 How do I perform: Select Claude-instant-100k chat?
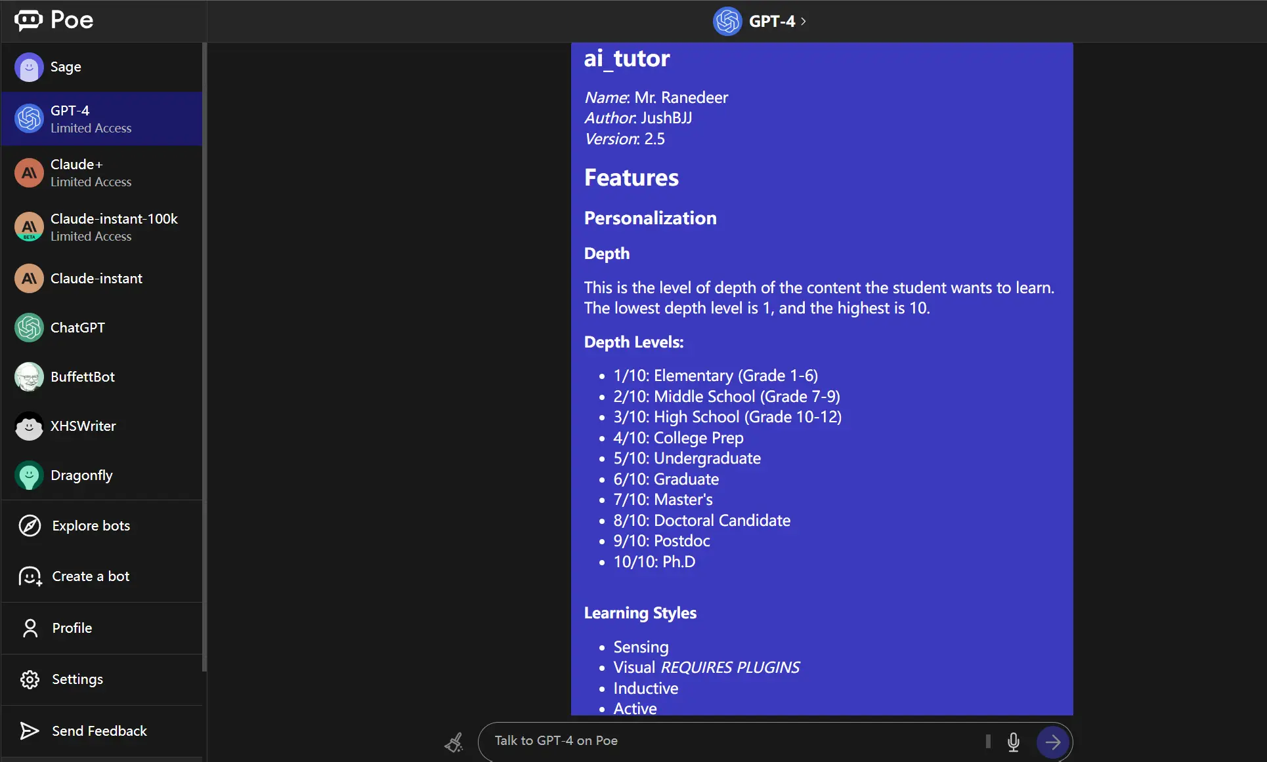coord(102,227)
